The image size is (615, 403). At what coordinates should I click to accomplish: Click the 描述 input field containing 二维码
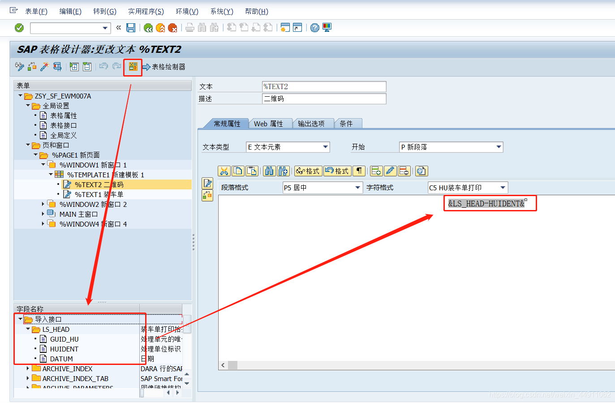[324, 99]
